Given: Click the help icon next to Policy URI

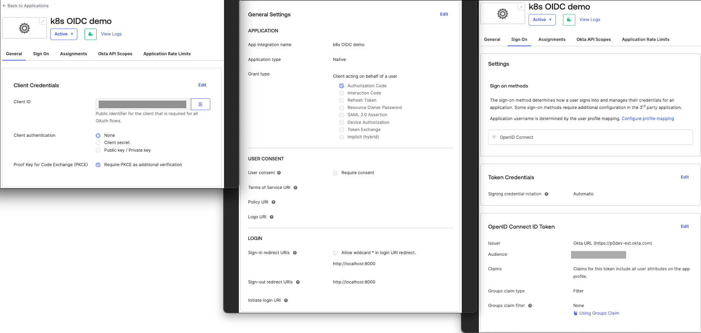Looking at the screenshot, I should coord(274,202).
